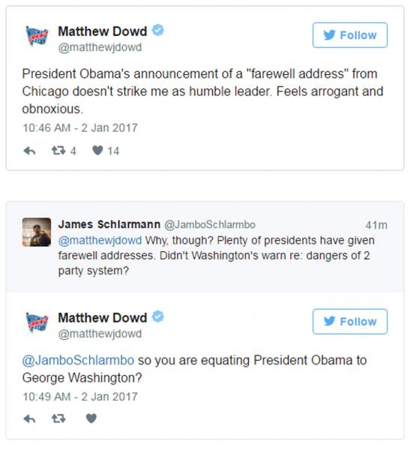
Task: Open James Schlarmann's profile photo
Action: pyautogui.click(x=37, y=232)
